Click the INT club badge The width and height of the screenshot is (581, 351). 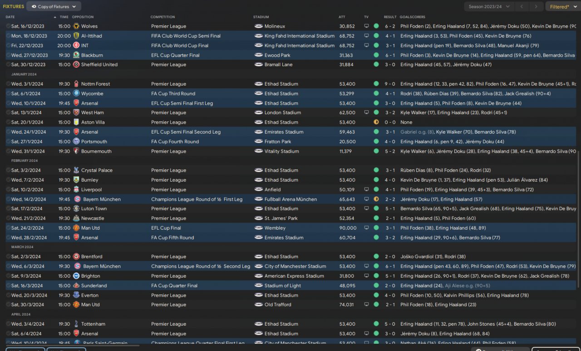pyautogui.click(x=76, y=45)
